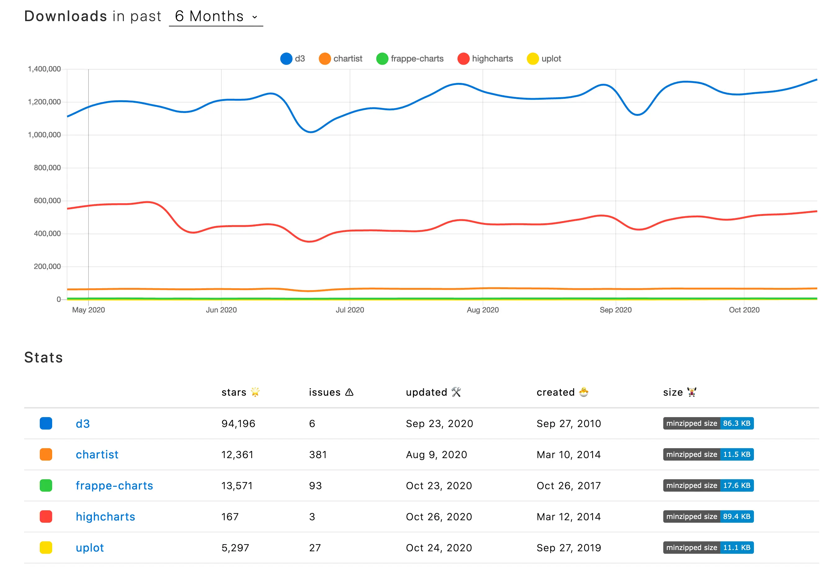Click the 1,400,000 y-axis label

pos(44,69)
